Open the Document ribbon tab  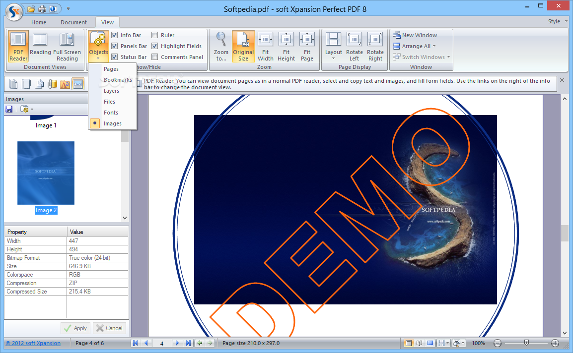point(73,22)
